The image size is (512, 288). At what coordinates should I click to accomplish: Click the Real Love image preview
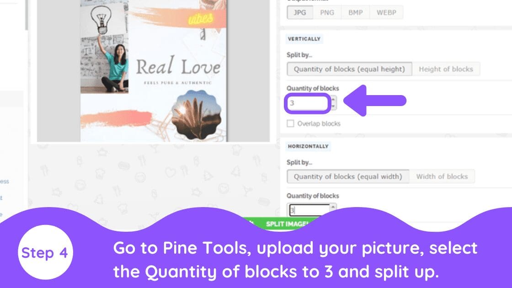point(154,71)
